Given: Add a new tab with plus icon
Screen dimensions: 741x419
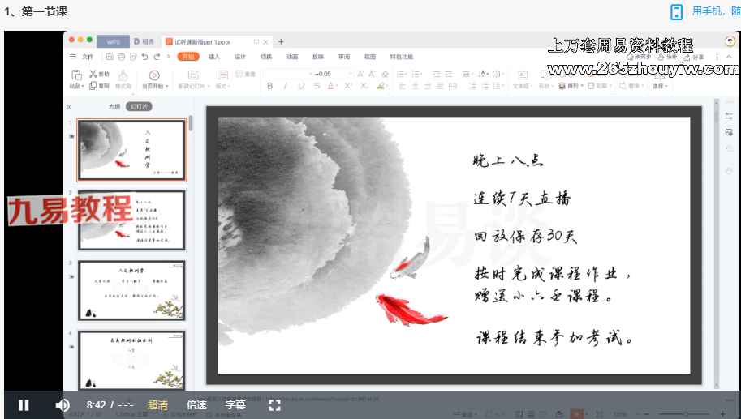Looking at the screenshot, I should point(282,41).
